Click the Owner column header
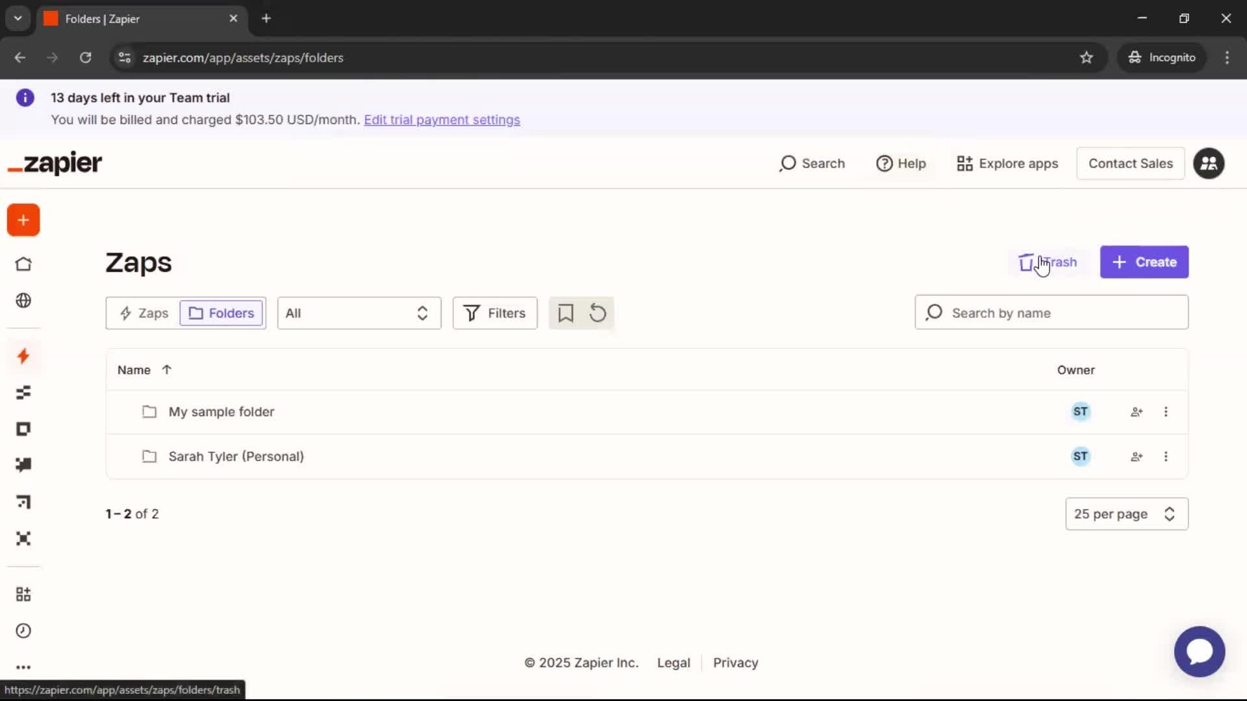The width and height of the screenshot is (1247, 701). pyautogui.click(x=1076, y=370)
